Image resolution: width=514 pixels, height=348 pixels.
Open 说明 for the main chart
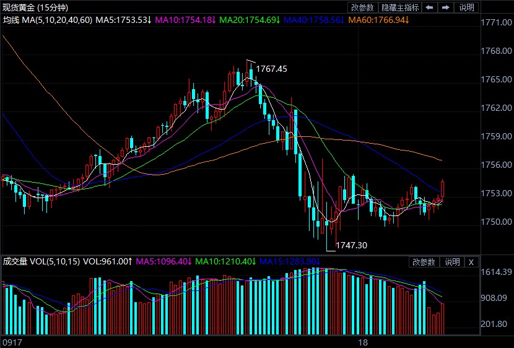(466, 7)
